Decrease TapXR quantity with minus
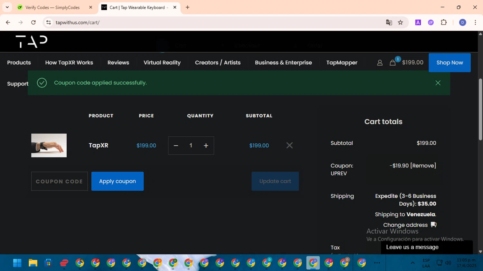Image resolution: width=483 pixels, height=271 pixels. [176, 146]
